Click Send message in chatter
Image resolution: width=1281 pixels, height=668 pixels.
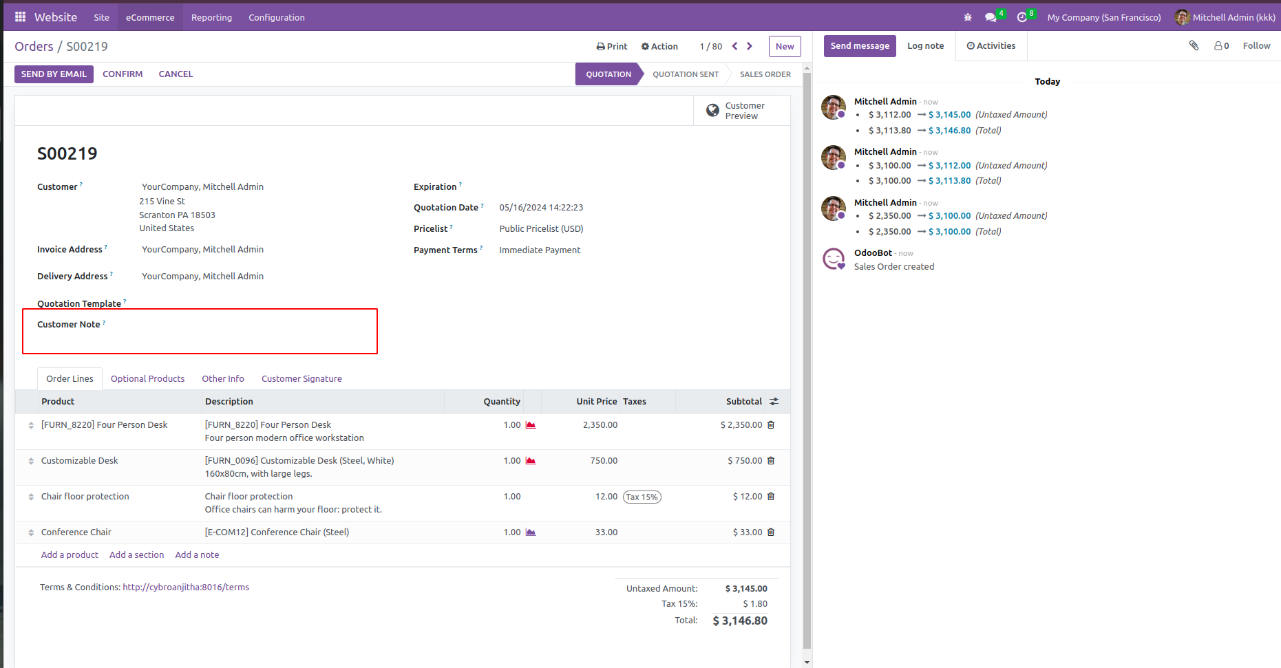860,46
